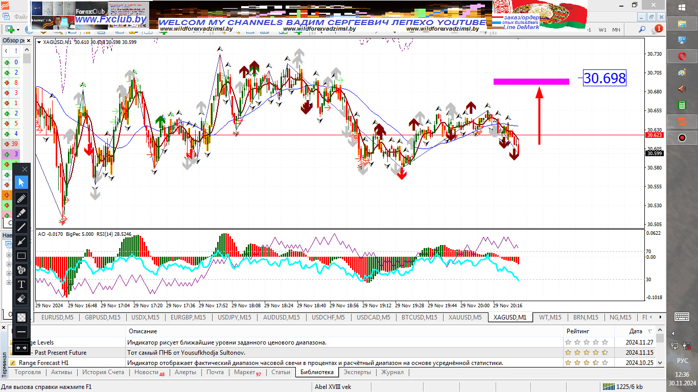Expand the last Navigator tree node

pyautogui.click(x=9, y=282)
